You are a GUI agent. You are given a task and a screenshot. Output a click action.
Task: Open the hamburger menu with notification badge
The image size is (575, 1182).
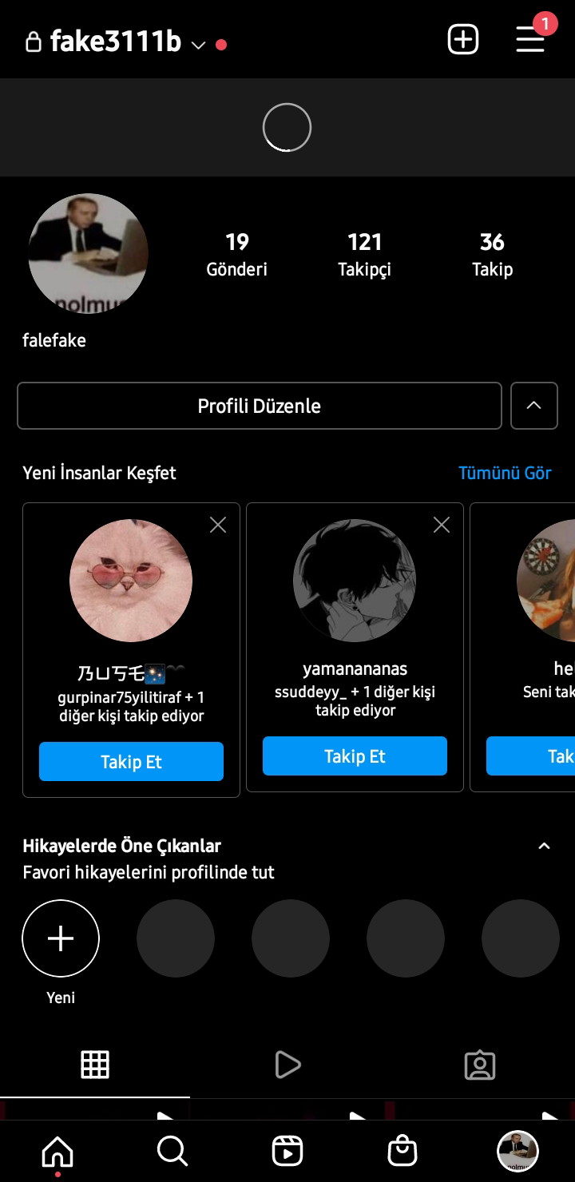pos(530,40)
